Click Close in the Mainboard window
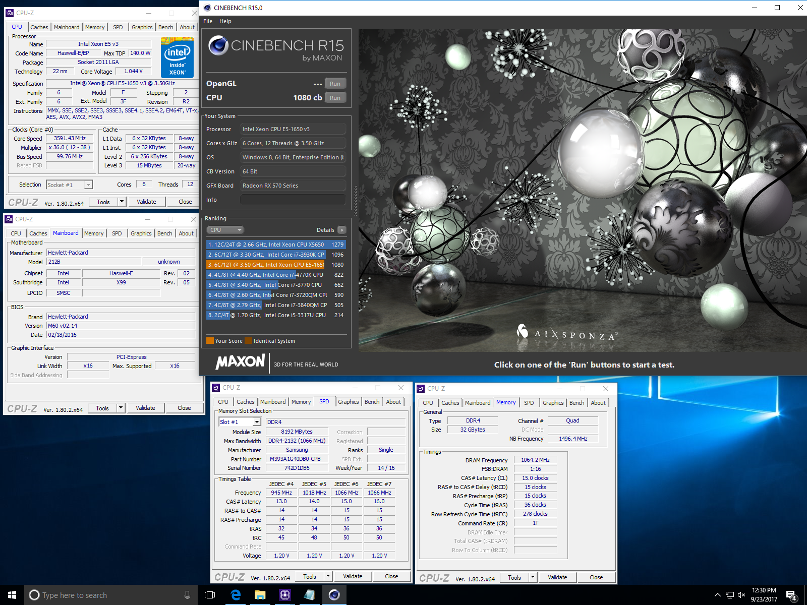The height and width of the screenshot is (605, 807). click(184, 408)
